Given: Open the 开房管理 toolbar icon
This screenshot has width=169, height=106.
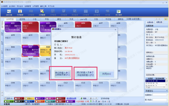Looking at the screenshot, I should 20,12.
